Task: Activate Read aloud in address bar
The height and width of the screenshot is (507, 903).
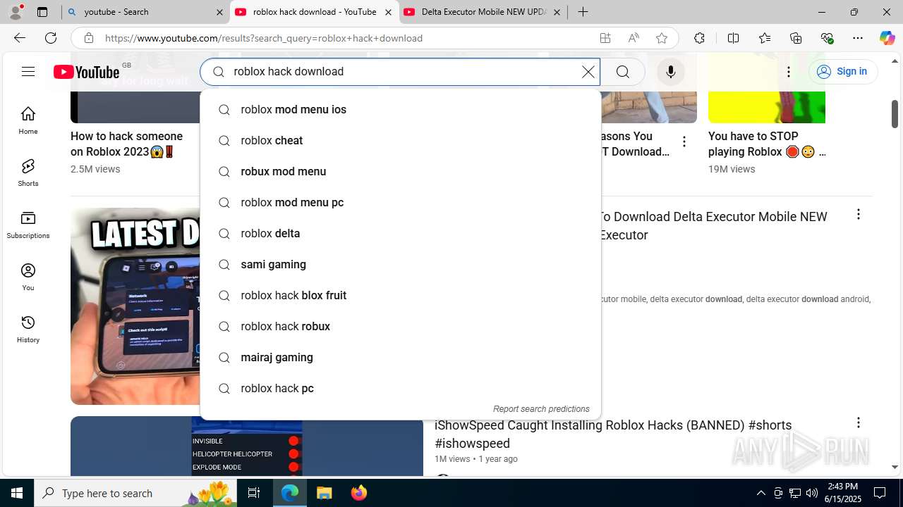Action: click(634, 38)
